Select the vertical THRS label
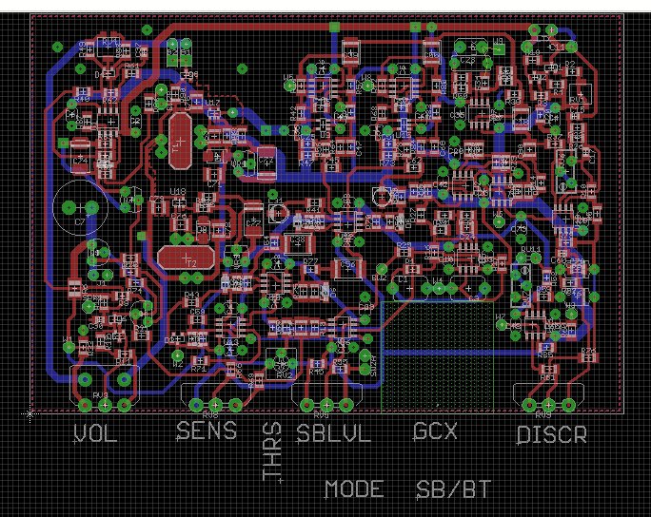The image size is (651, 517). pyautogui.click(x=272, y=451)
